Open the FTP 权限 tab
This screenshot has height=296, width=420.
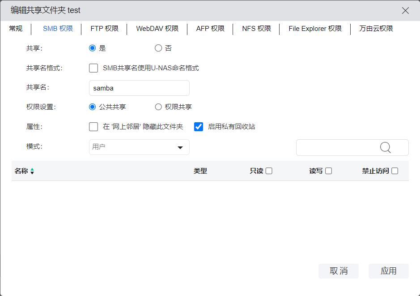[x=104, y=28]
